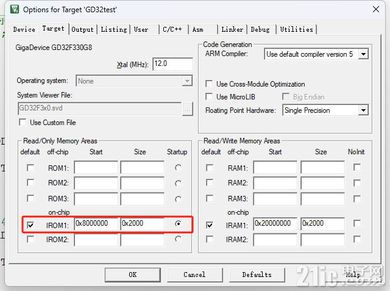Select the ROM3 Startup radio button
The height and width of the screenshot is (291, 390).
tap(178, 199)
